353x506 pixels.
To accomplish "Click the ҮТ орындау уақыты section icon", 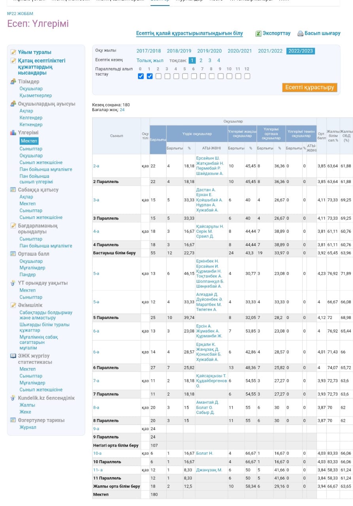I will pos(13,283).
